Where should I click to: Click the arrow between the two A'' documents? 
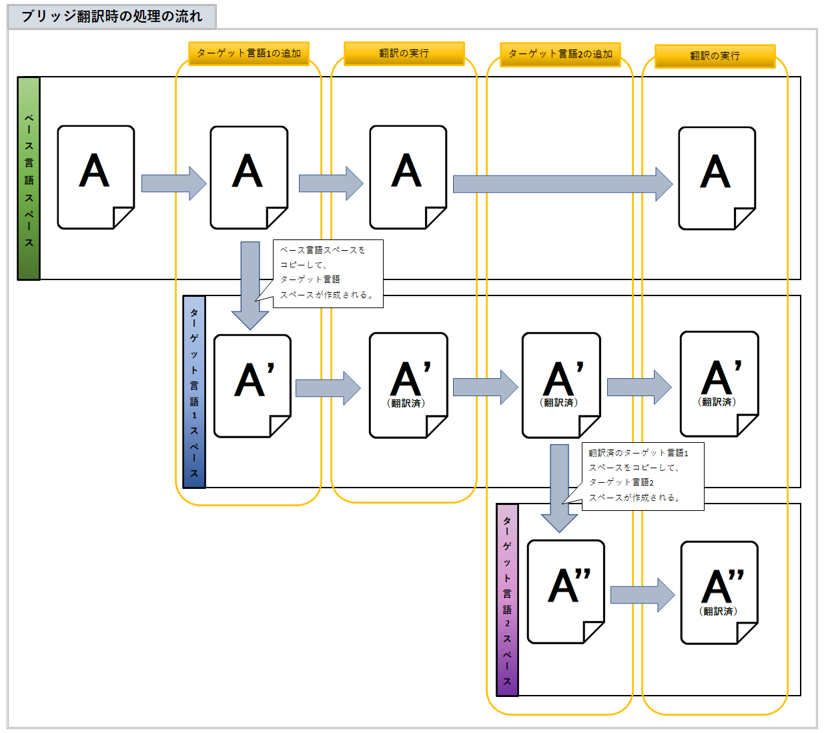642,594
